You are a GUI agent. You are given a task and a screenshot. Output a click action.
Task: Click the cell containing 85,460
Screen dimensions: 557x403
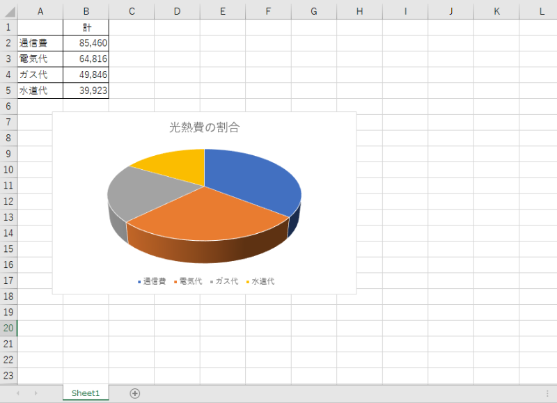point(86,43)
